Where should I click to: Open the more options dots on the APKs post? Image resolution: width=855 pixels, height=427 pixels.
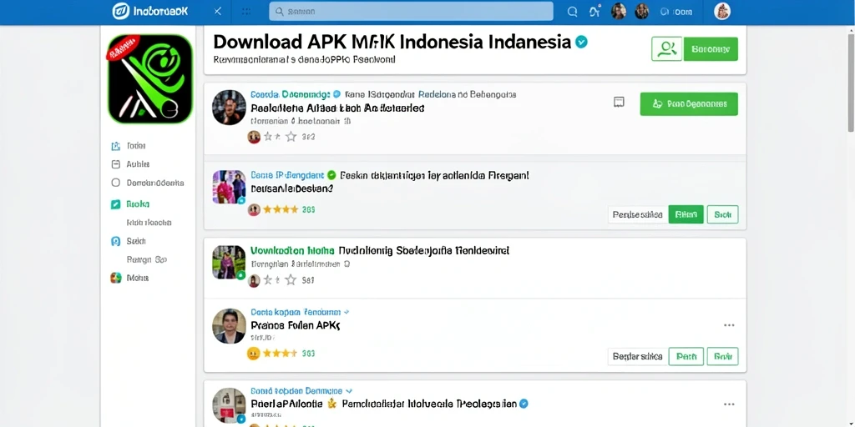pos(729,325)
